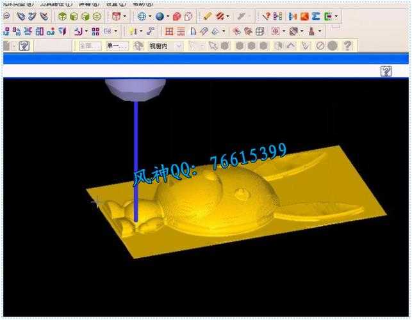Switch to the Front view green cube
The image size is (412, 320).
(74, 17)
